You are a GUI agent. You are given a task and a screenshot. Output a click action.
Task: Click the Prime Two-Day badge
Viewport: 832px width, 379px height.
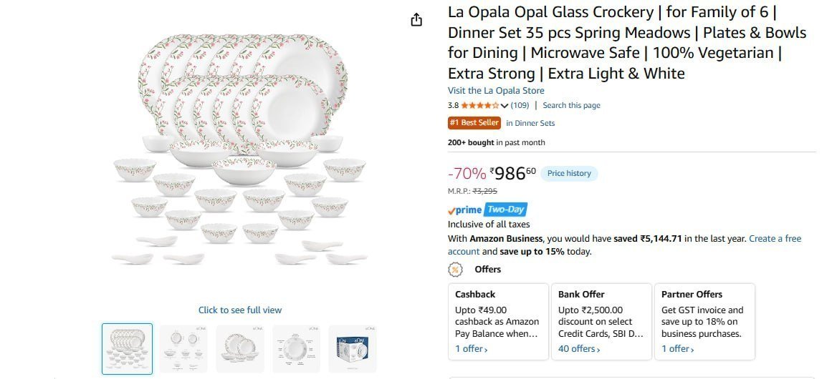pos(487,210)
